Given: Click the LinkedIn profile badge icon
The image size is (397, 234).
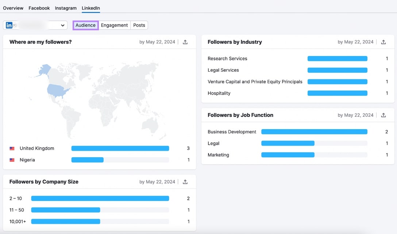Looking at the screenshot, I should (9, 25).
